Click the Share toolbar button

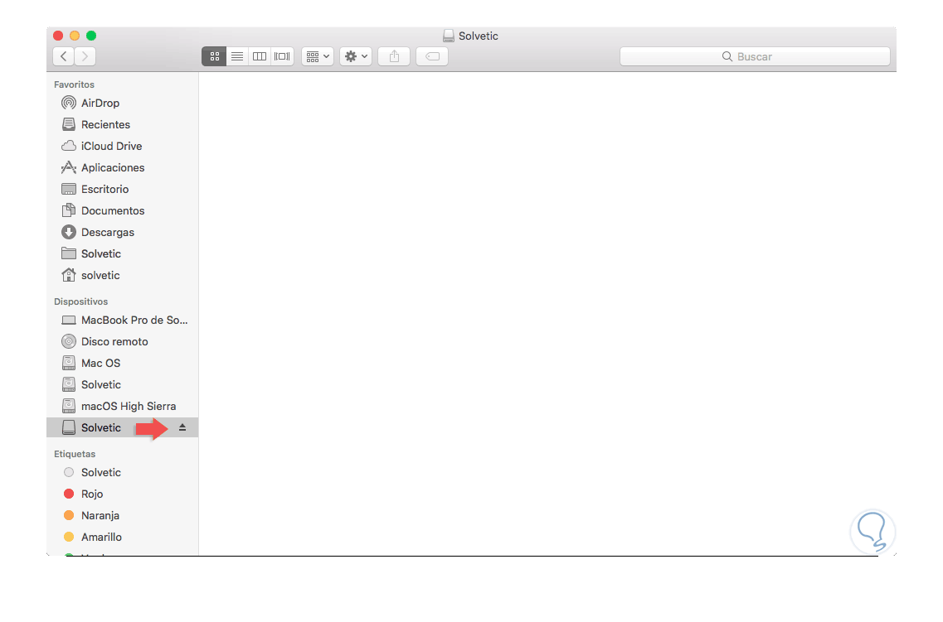coord(394,56)
